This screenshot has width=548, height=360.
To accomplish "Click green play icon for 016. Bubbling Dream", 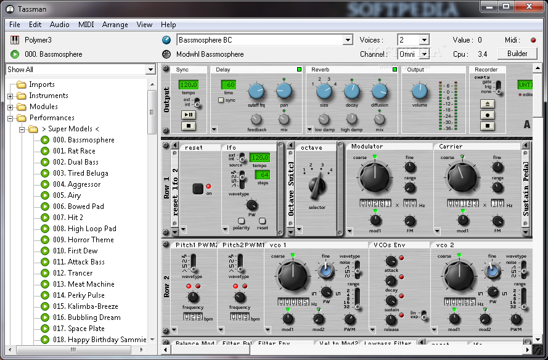I will pyautogui.click(x=45, y=317).
